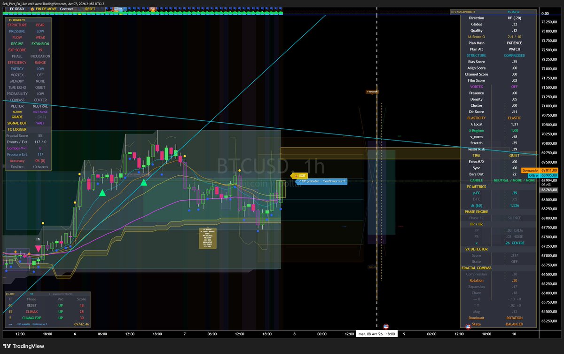Click the Accuracy 0% (0) row
Viewport: 564px width, 354px height.
28,161
